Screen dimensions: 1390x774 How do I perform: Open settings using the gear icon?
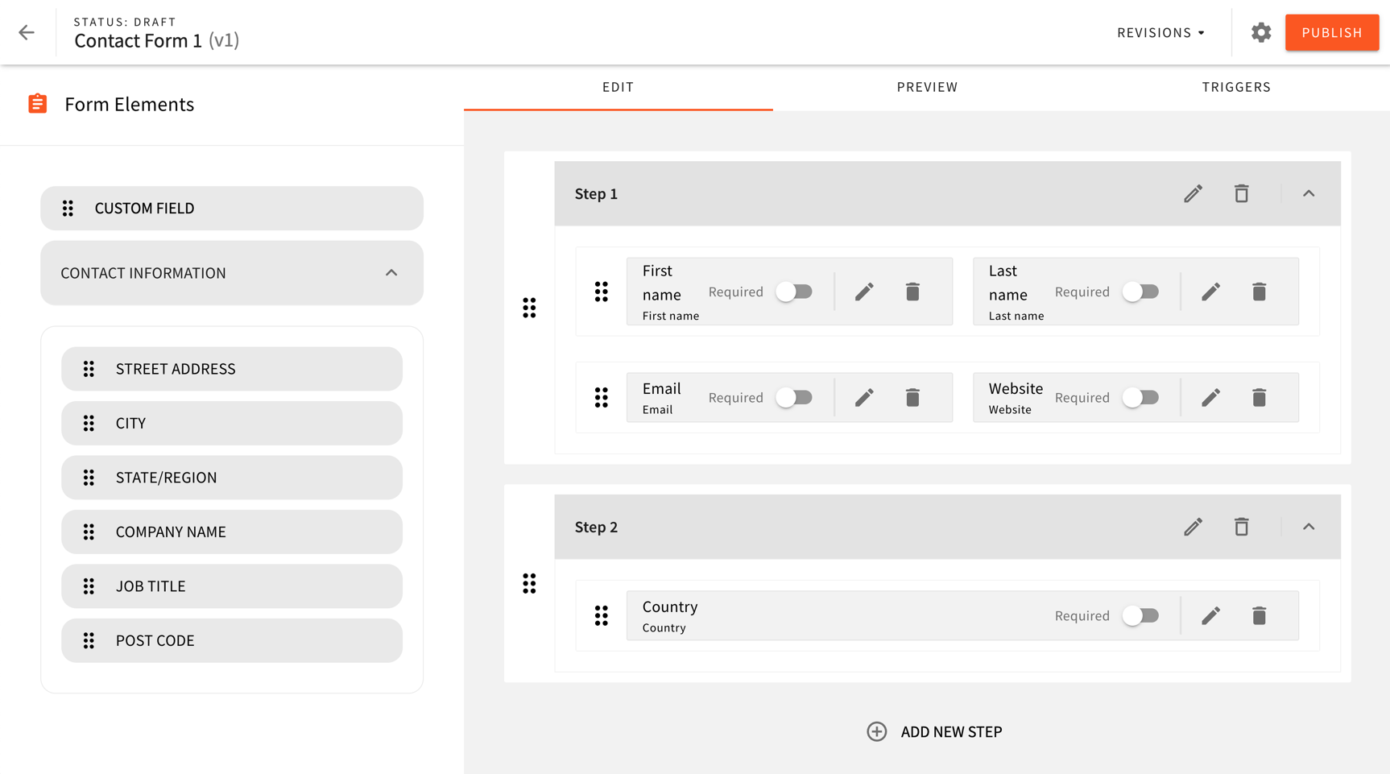point(1260,32)
